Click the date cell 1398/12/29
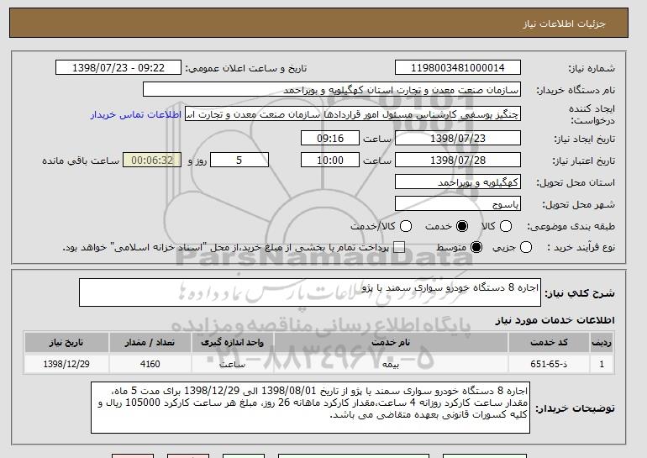647x458 pixels. (66, 364)
